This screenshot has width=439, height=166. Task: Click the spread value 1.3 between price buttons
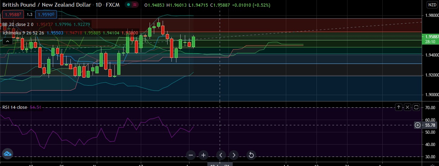[x=30, y=15]
